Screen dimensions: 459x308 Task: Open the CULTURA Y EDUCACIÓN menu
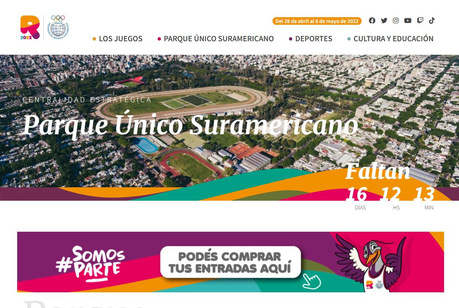click(390, 39)
